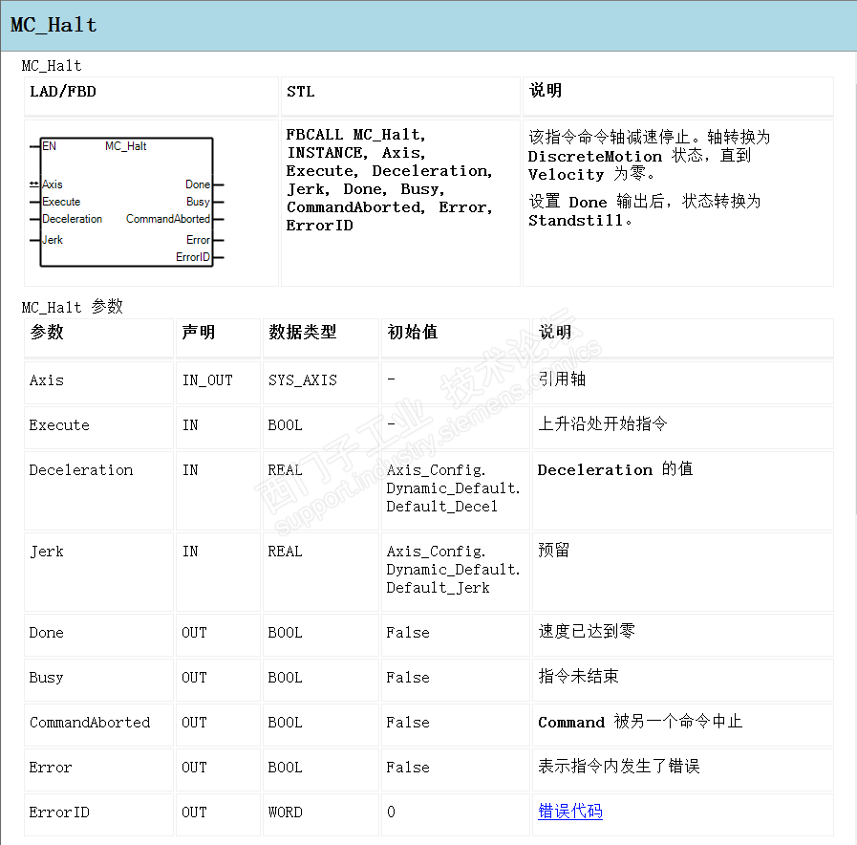Click the Execute parameter name cell

pos(99,426)
